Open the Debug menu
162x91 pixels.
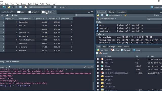pyautogui.click(x=36, y=4)
